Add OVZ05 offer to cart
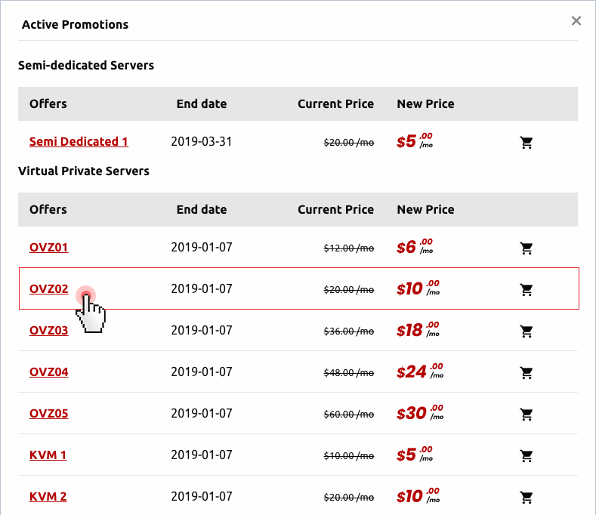The image size is (596, 515). pos(527,414)
